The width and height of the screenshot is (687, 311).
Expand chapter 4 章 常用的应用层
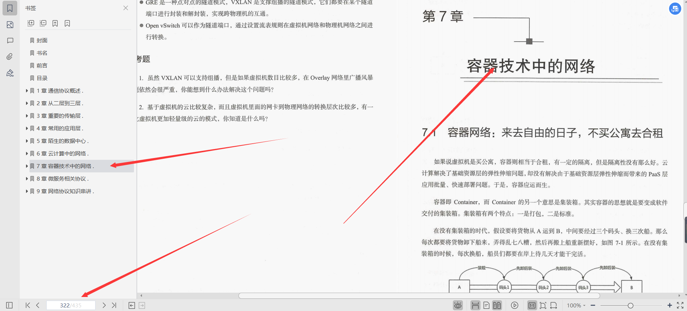27,129
